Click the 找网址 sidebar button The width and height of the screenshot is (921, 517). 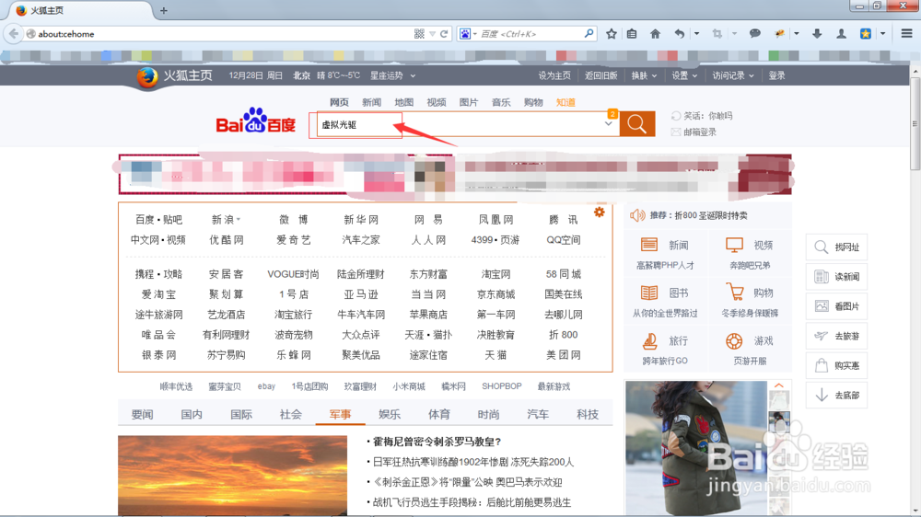click(x=836, y=247)
